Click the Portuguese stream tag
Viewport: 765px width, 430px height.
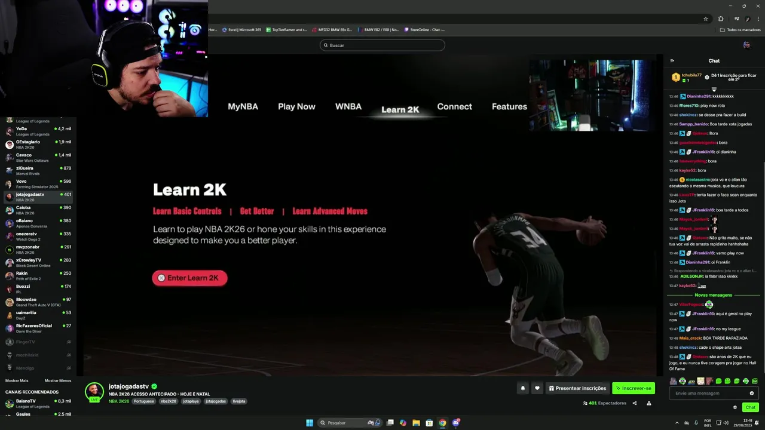[144, 401]
